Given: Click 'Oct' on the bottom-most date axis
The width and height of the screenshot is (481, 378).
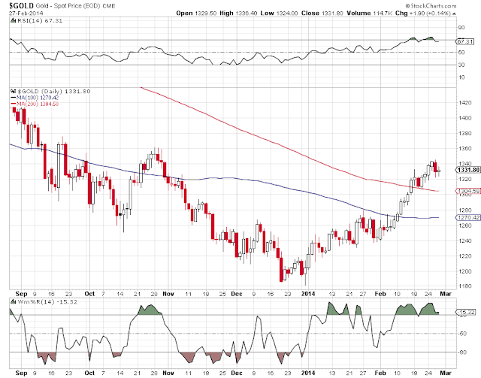Looking at the screenshot, I should click(x=89, y=373).
